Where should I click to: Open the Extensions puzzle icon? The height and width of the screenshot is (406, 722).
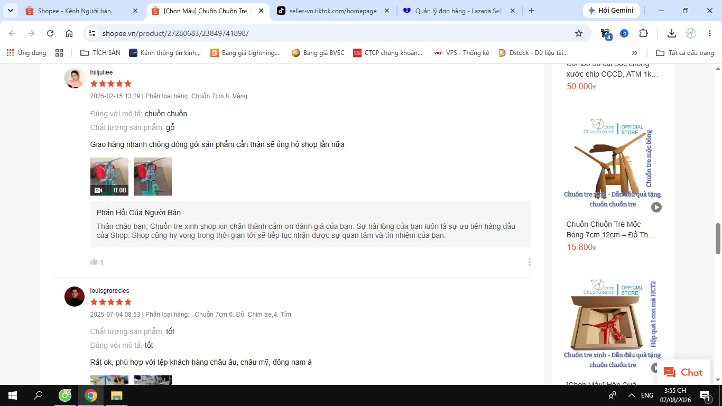[x=643, y=33]
